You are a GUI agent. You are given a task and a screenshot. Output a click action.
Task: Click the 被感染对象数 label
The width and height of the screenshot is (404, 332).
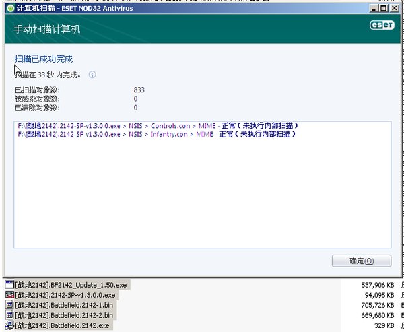click(37, 99)
